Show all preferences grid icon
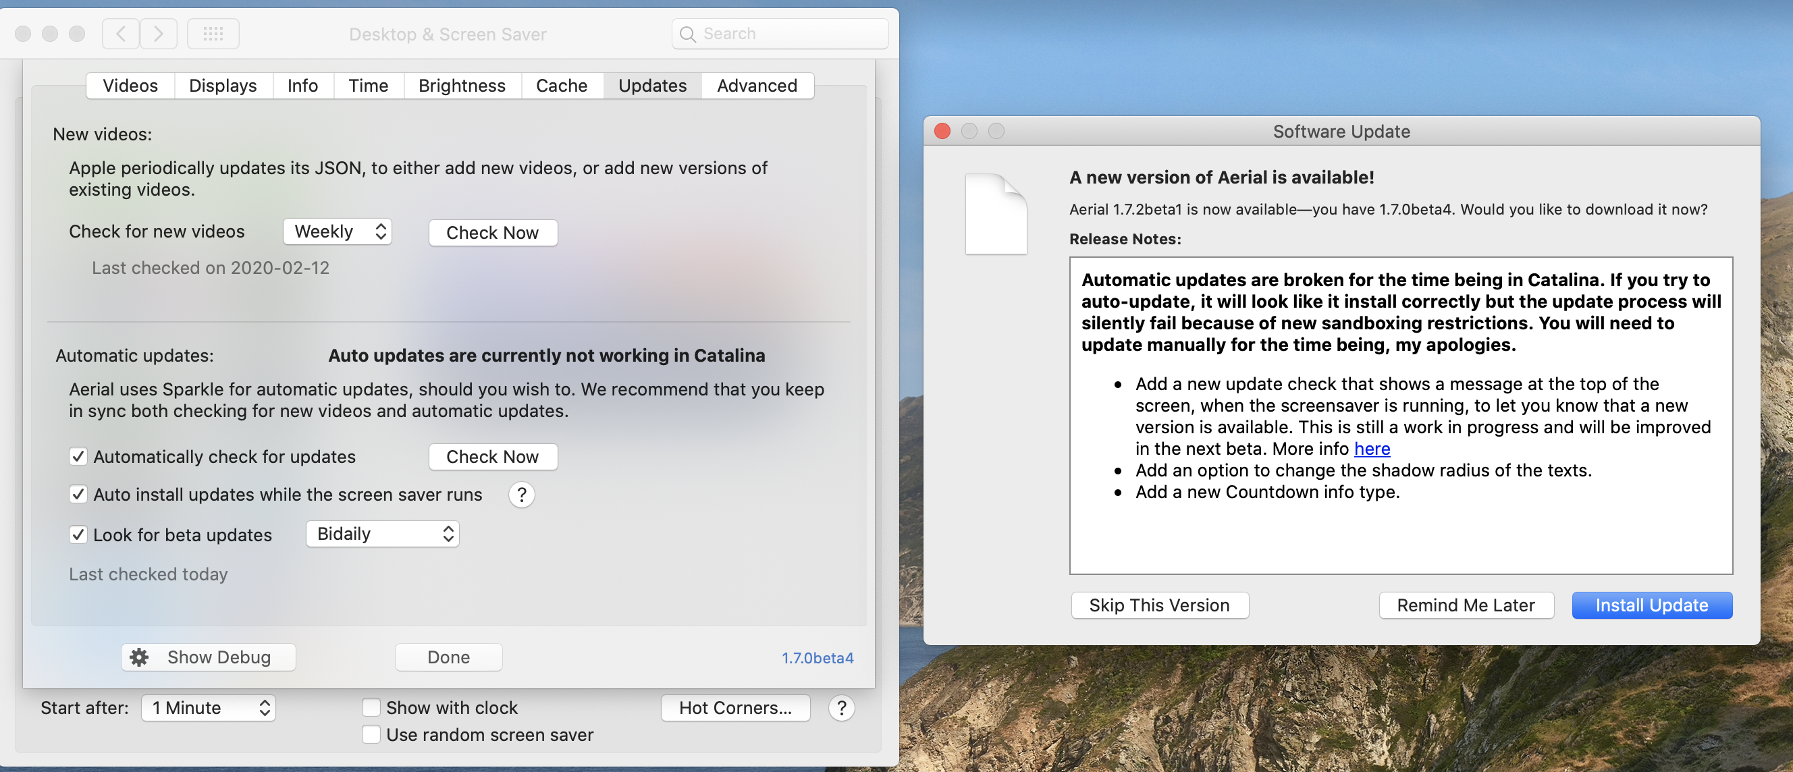Viewport: 1793px width, 772px height. click(x=213, y=33)
